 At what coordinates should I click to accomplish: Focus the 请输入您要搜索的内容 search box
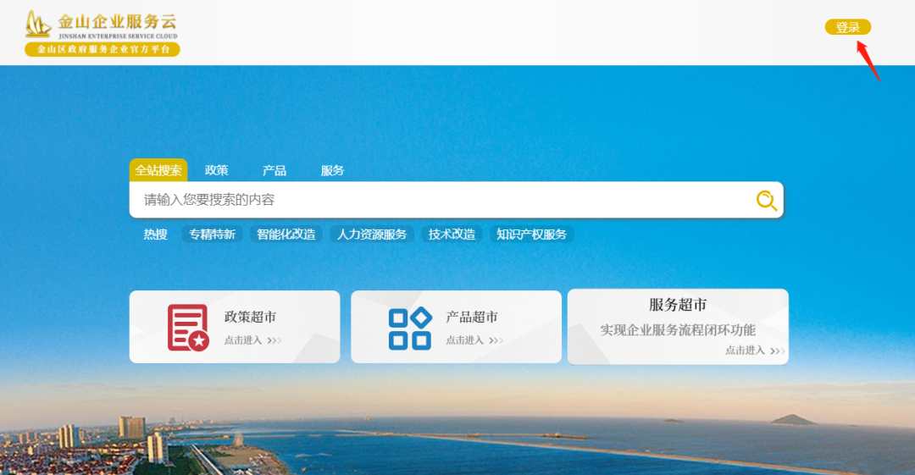tap(441, 200)
